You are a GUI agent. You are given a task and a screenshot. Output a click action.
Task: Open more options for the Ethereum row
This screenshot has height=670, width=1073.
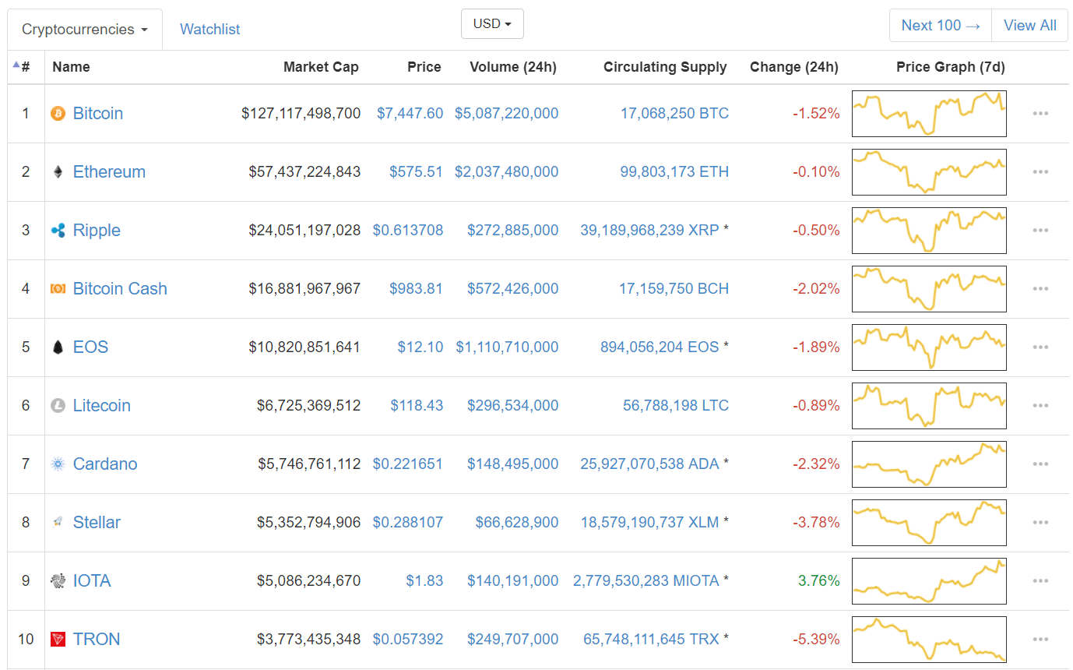click(1040, 171)
